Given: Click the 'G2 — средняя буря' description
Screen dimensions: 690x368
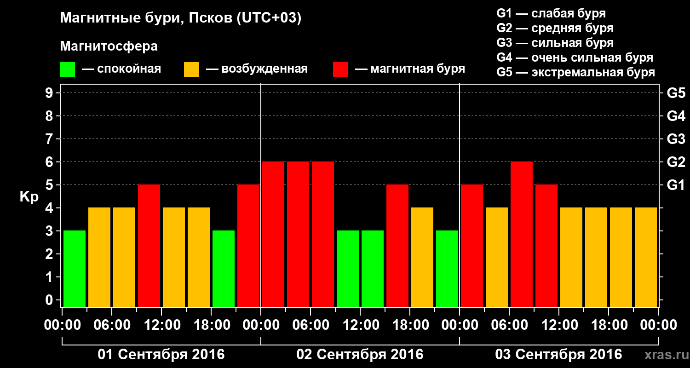Looking at the screenshot, I should click(x=555, y=28).
